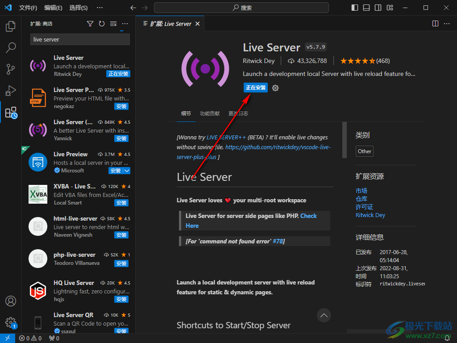This screenshot has height=343, width=457.
Task: Click the live server search input field
Action: [x=80, y=39]
